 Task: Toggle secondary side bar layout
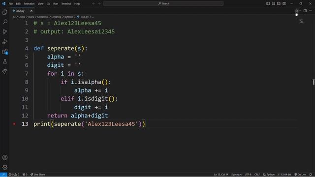click(279, 3)
